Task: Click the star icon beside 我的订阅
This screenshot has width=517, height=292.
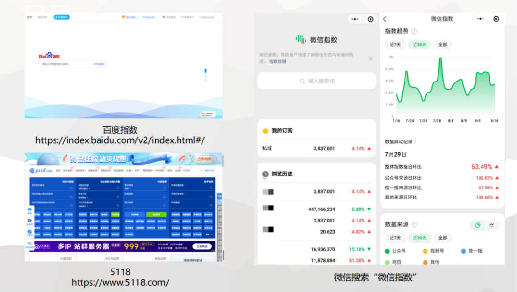Action: 265,131
